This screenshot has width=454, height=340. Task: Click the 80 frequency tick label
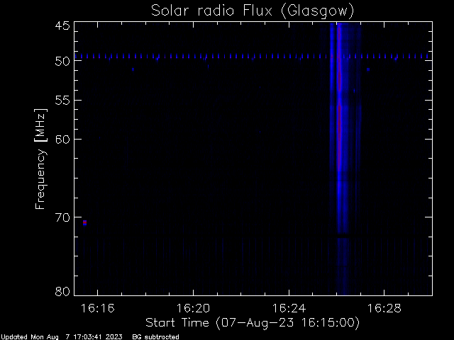click(62, 291)
